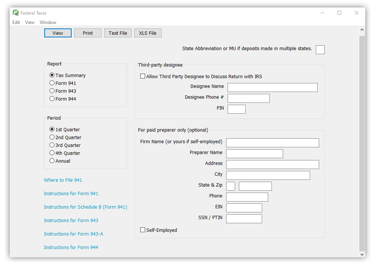
Task: Open Instructions for Form 943-A
Action: (x=73, y=234)
